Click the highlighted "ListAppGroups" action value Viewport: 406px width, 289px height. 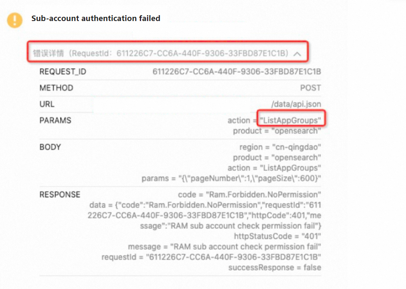(x=291, y=120)
